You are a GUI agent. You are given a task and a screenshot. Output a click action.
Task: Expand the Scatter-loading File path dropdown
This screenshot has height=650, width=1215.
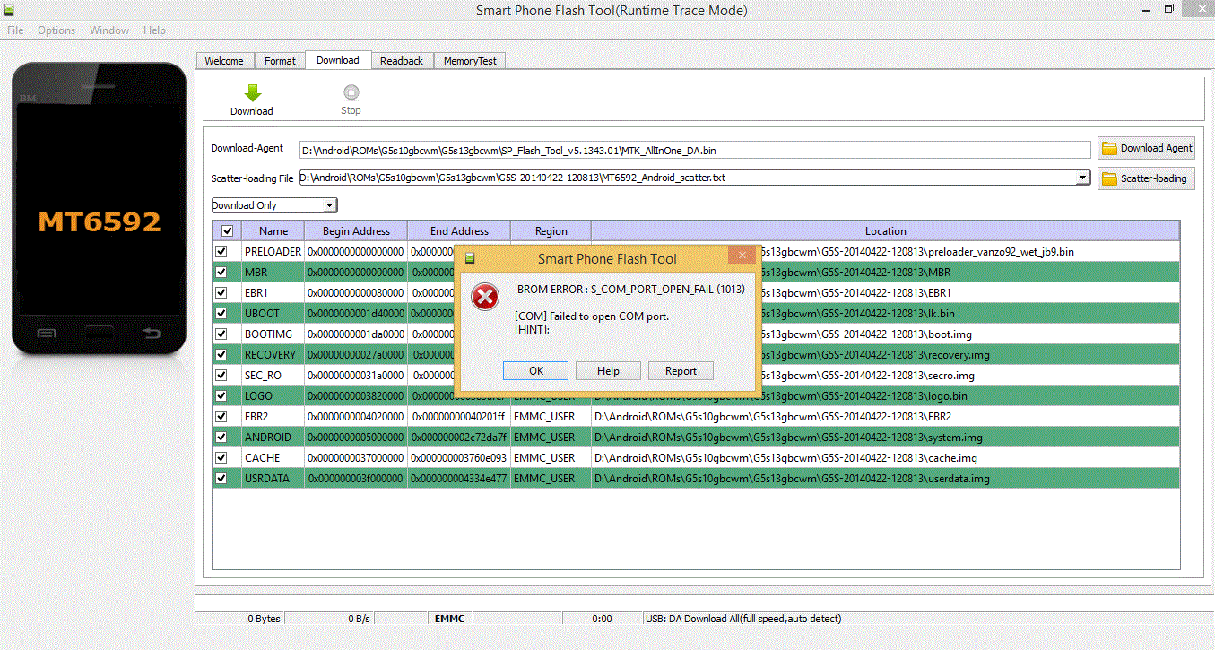pos(1082,178)
